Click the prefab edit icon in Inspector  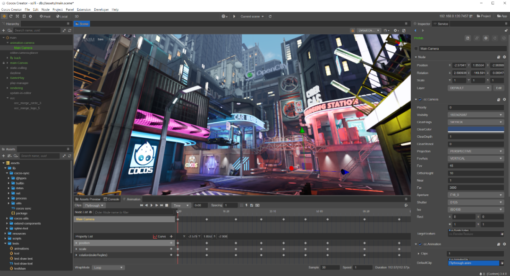(x=467, y=38)
